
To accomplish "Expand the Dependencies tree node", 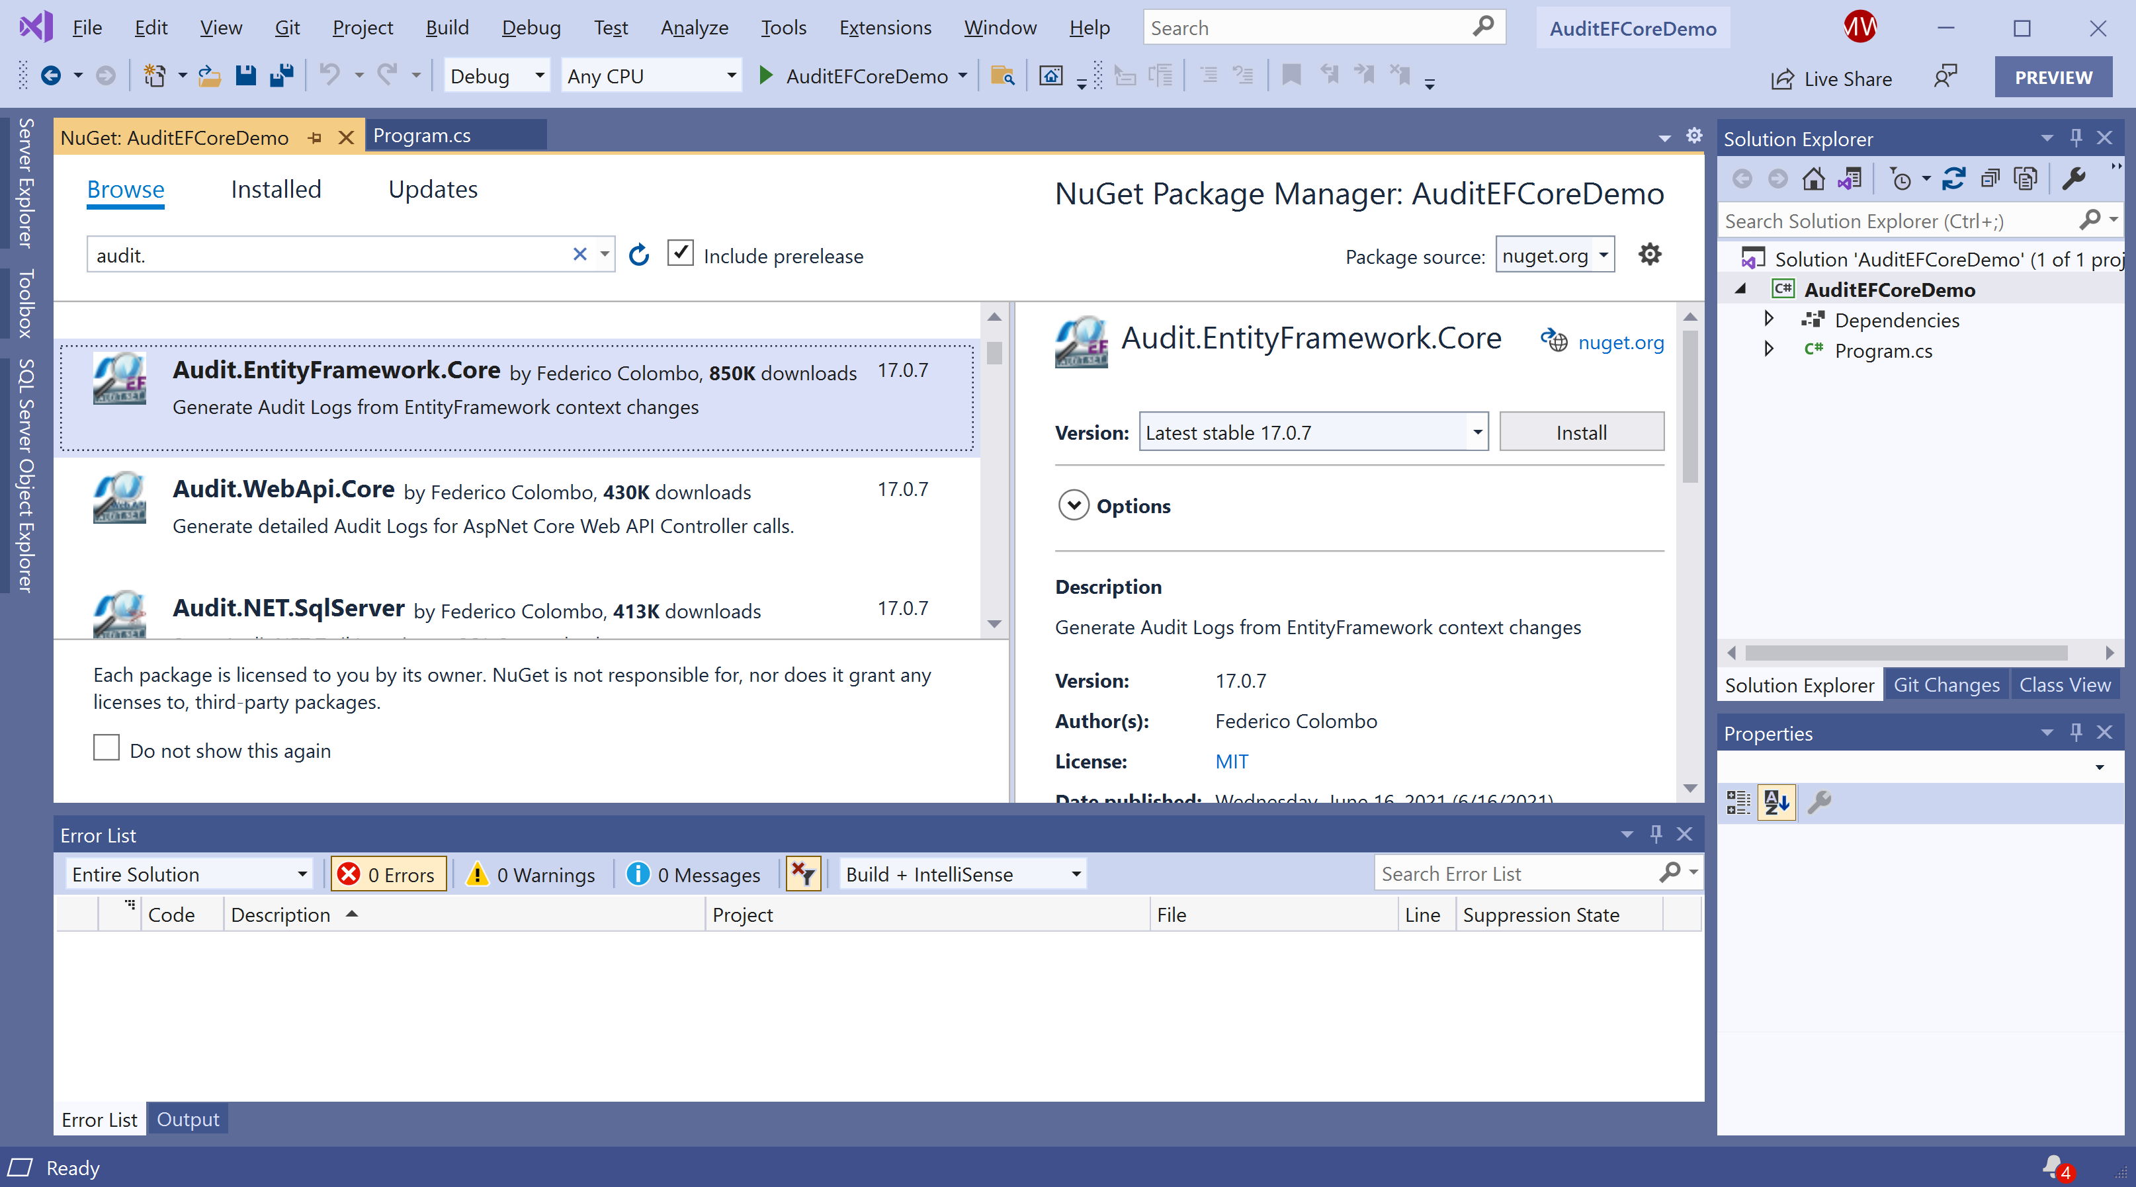I will [x=1768, y=319].
